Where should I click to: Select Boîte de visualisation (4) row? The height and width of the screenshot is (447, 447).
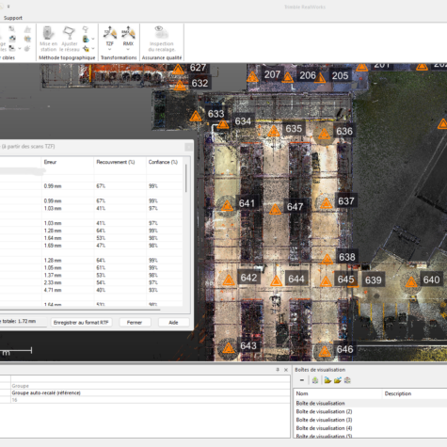(x=370, y=428)
